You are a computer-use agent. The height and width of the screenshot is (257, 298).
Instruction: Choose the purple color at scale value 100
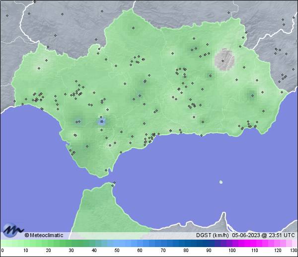click(231, 243)
